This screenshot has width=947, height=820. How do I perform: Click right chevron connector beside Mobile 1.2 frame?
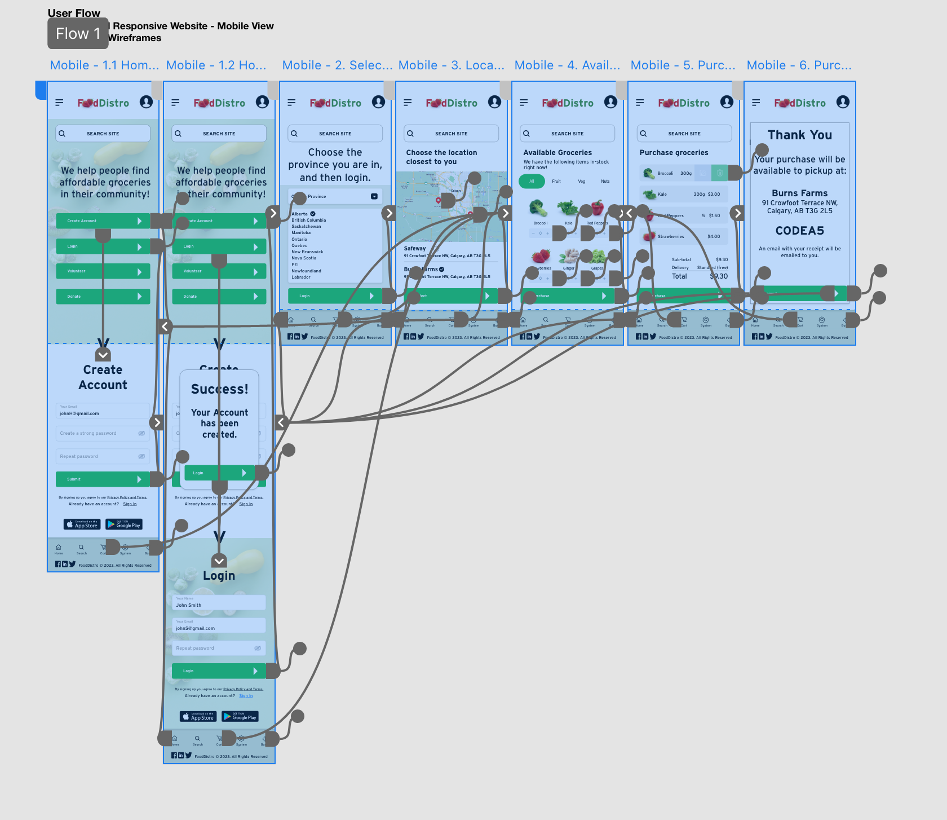coord(273,213)
